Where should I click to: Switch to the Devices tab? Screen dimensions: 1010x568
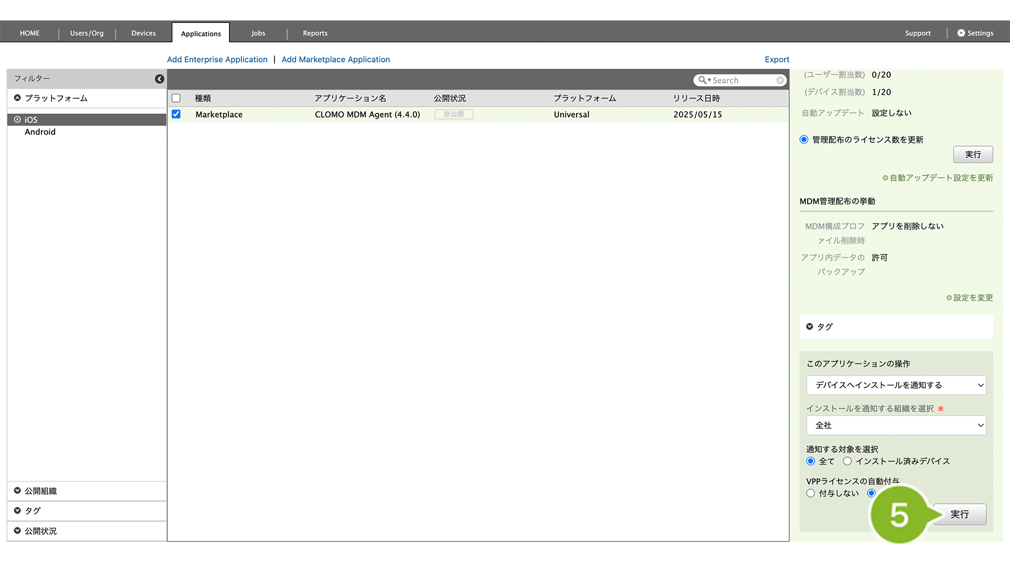143,33
